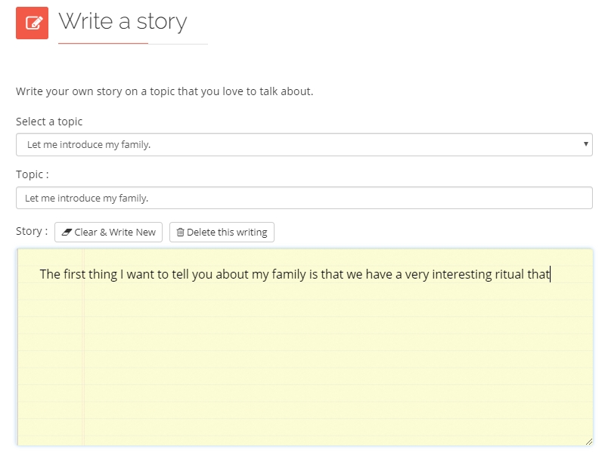
Task: Place cursor after the word 'that' in story
Action: pos(551,274)
